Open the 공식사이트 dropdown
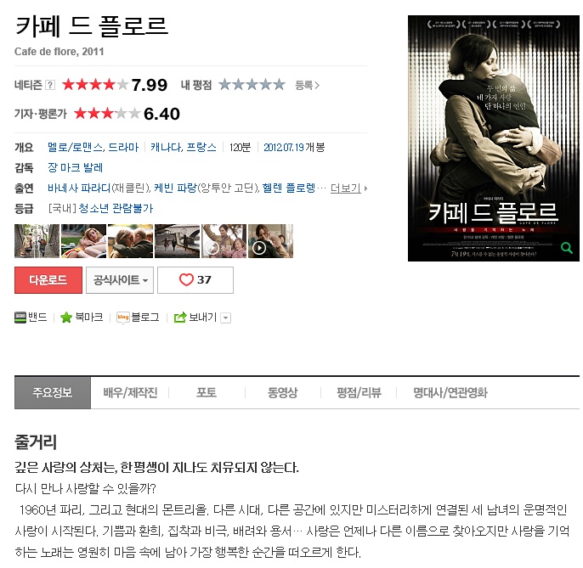This screenshot has height=568, width=583. (120, 280)
